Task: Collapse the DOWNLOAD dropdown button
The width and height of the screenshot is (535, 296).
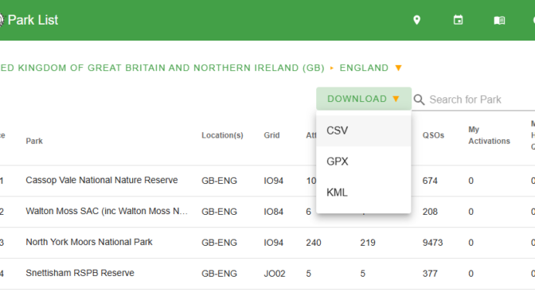Action: coord(364,99)
